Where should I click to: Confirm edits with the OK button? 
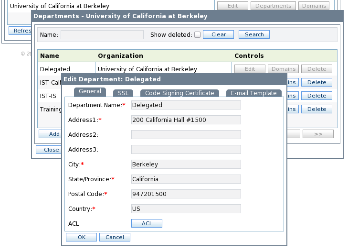click(x=81, y=237)
